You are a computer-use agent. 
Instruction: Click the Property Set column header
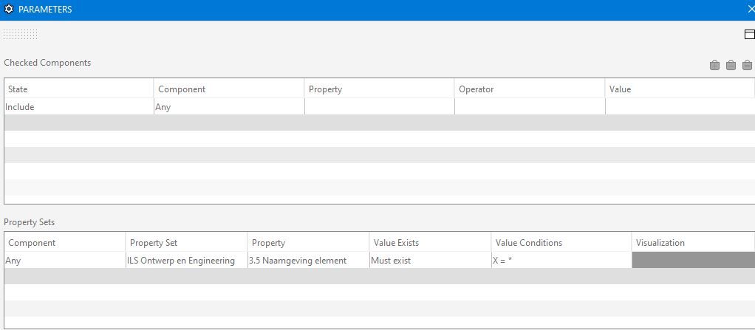click(x=187, y=242)
